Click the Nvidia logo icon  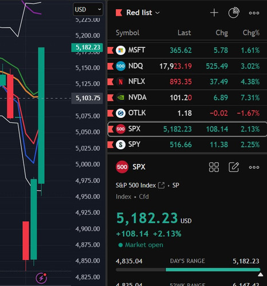pos(121,98)
